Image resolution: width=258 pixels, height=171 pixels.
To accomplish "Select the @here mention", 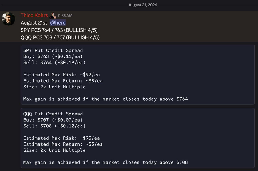I will (58, 23).
